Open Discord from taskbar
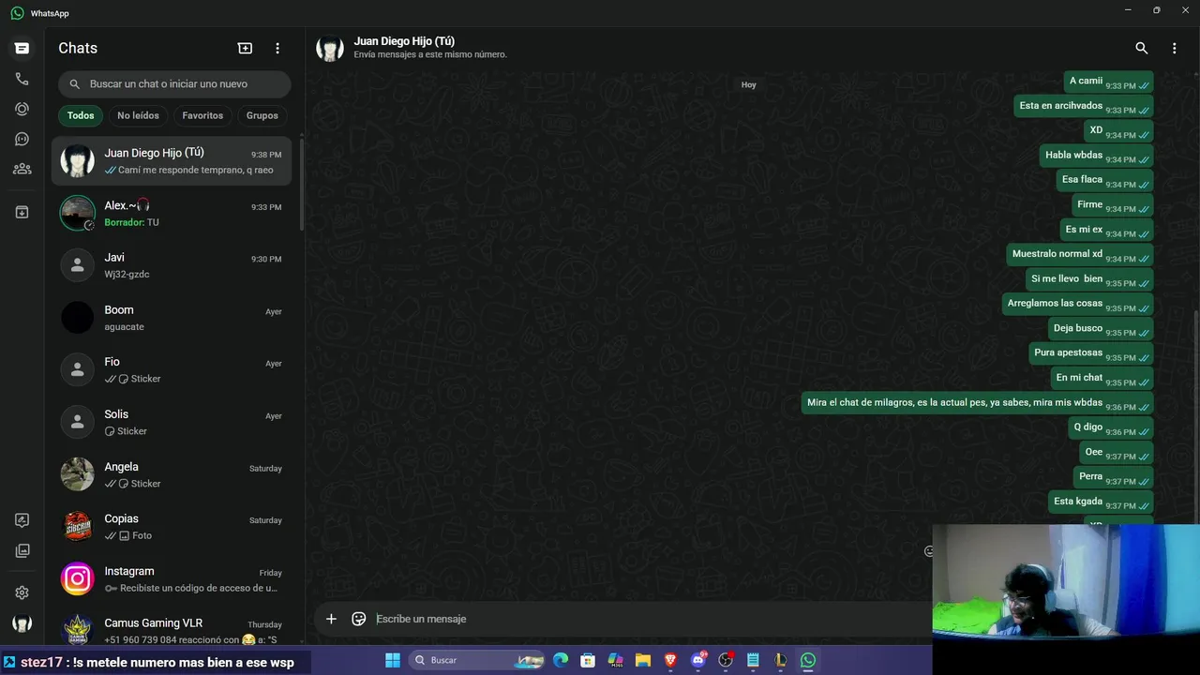 point(697,660)
